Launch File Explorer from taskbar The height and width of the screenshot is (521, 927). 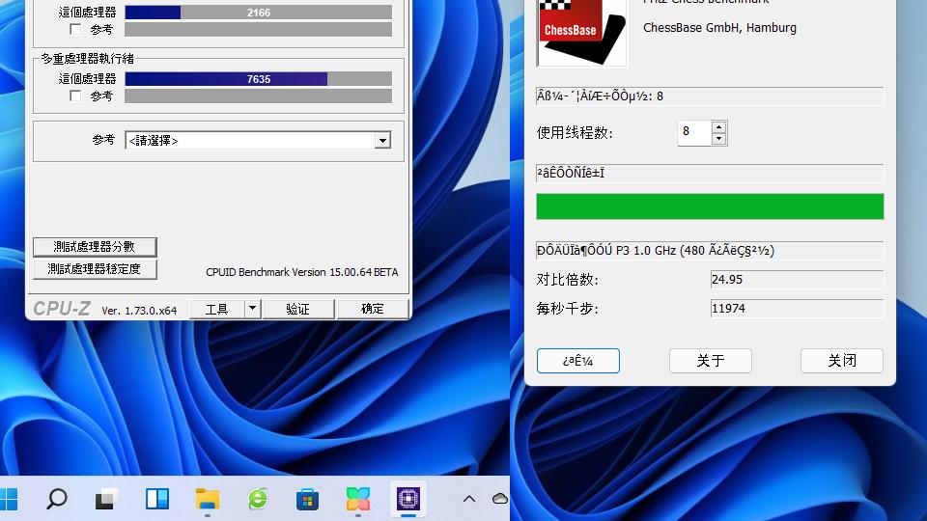point(208,499)
